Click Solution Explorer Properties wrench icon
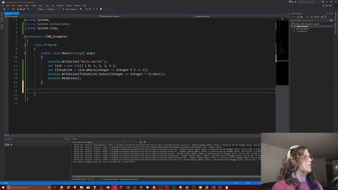The width and height of the screenshot is (338, 190). (322, 17)
